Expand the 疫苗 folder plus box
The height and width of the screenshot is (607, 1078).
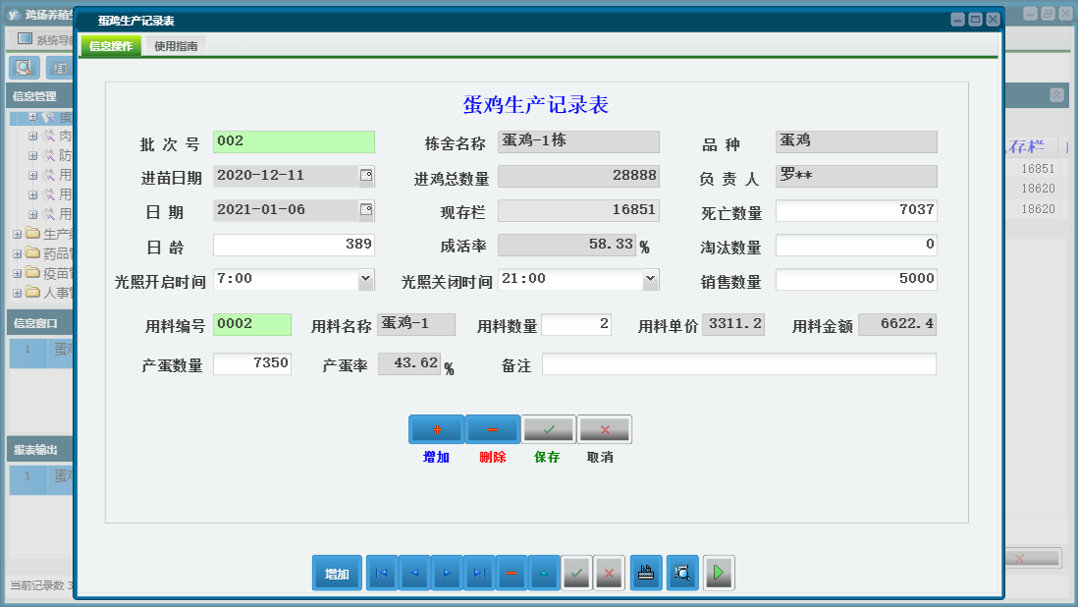18,273
